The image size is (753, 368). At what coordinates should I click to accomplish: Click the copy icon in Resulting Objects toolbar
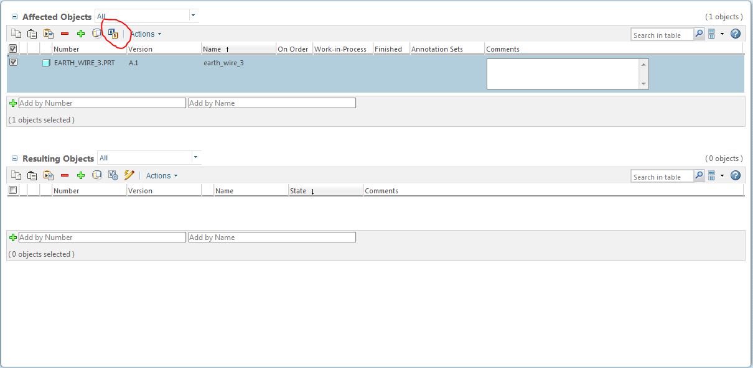point(16,176)
